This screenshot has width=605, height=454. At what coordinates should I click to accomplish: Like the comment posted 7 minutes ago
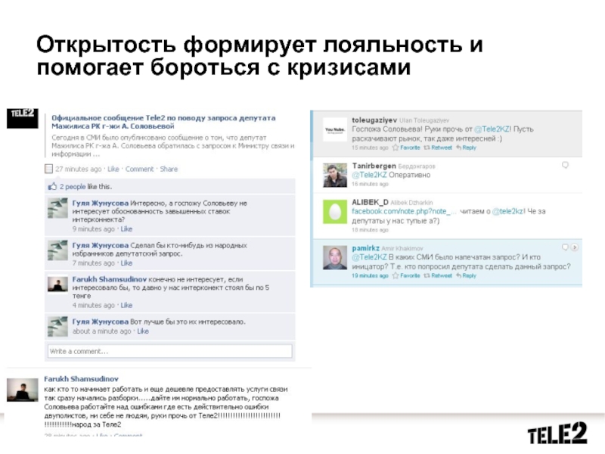tap(126, 263)
